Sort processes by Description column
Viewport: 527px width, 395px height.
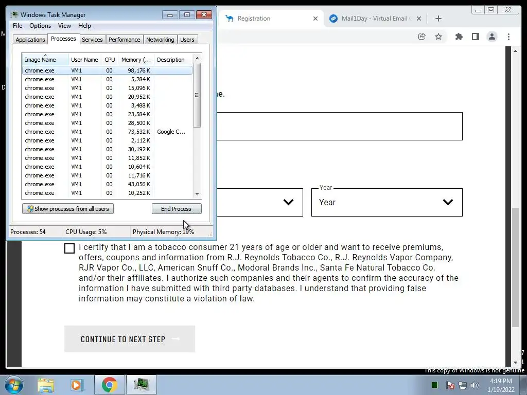[x=173, y=60]
